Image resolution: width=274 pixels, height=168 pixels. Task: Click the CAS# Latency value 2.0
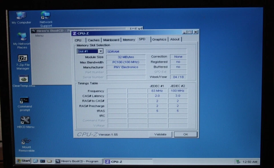click(x=157, y=96)
